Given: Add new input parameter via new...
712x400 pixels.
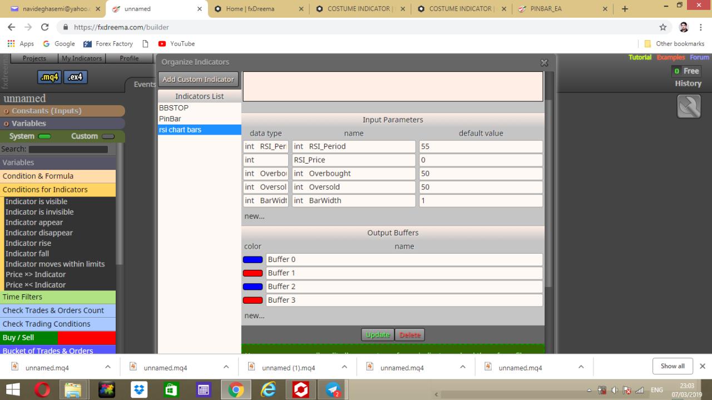Looking at the screenshot, I should [x=254, y=216].
